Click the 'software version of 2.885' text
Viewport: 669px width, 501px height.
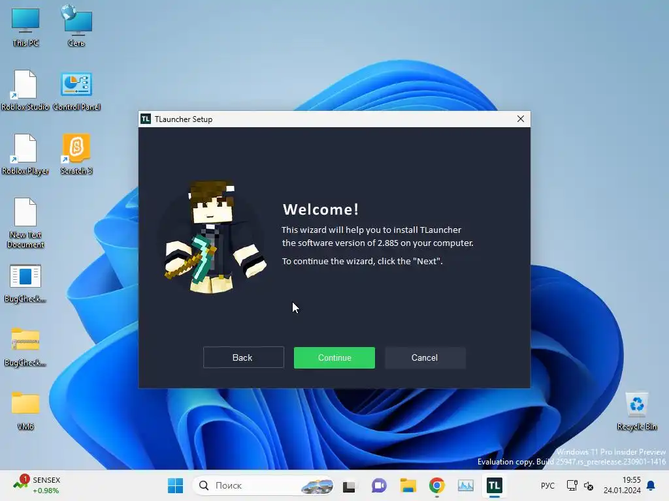tap(348, 243)
